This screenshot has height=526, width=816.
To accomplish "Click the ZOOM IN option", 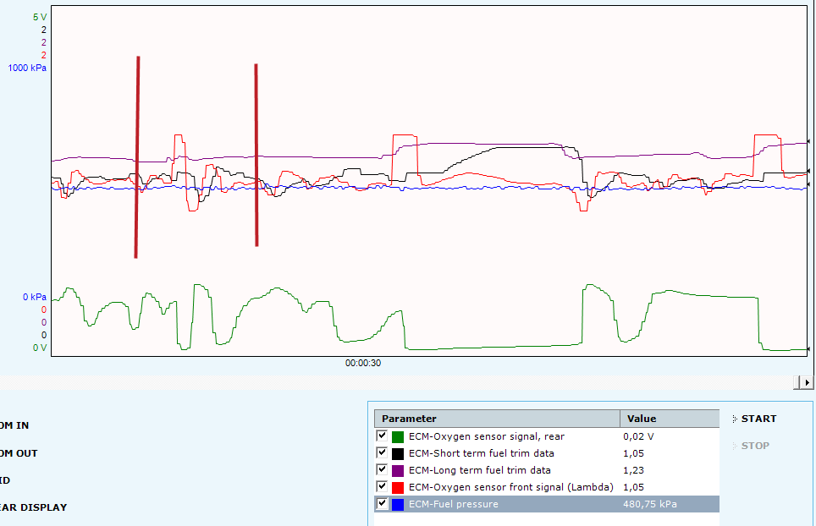I will click(x=19, y=425).
